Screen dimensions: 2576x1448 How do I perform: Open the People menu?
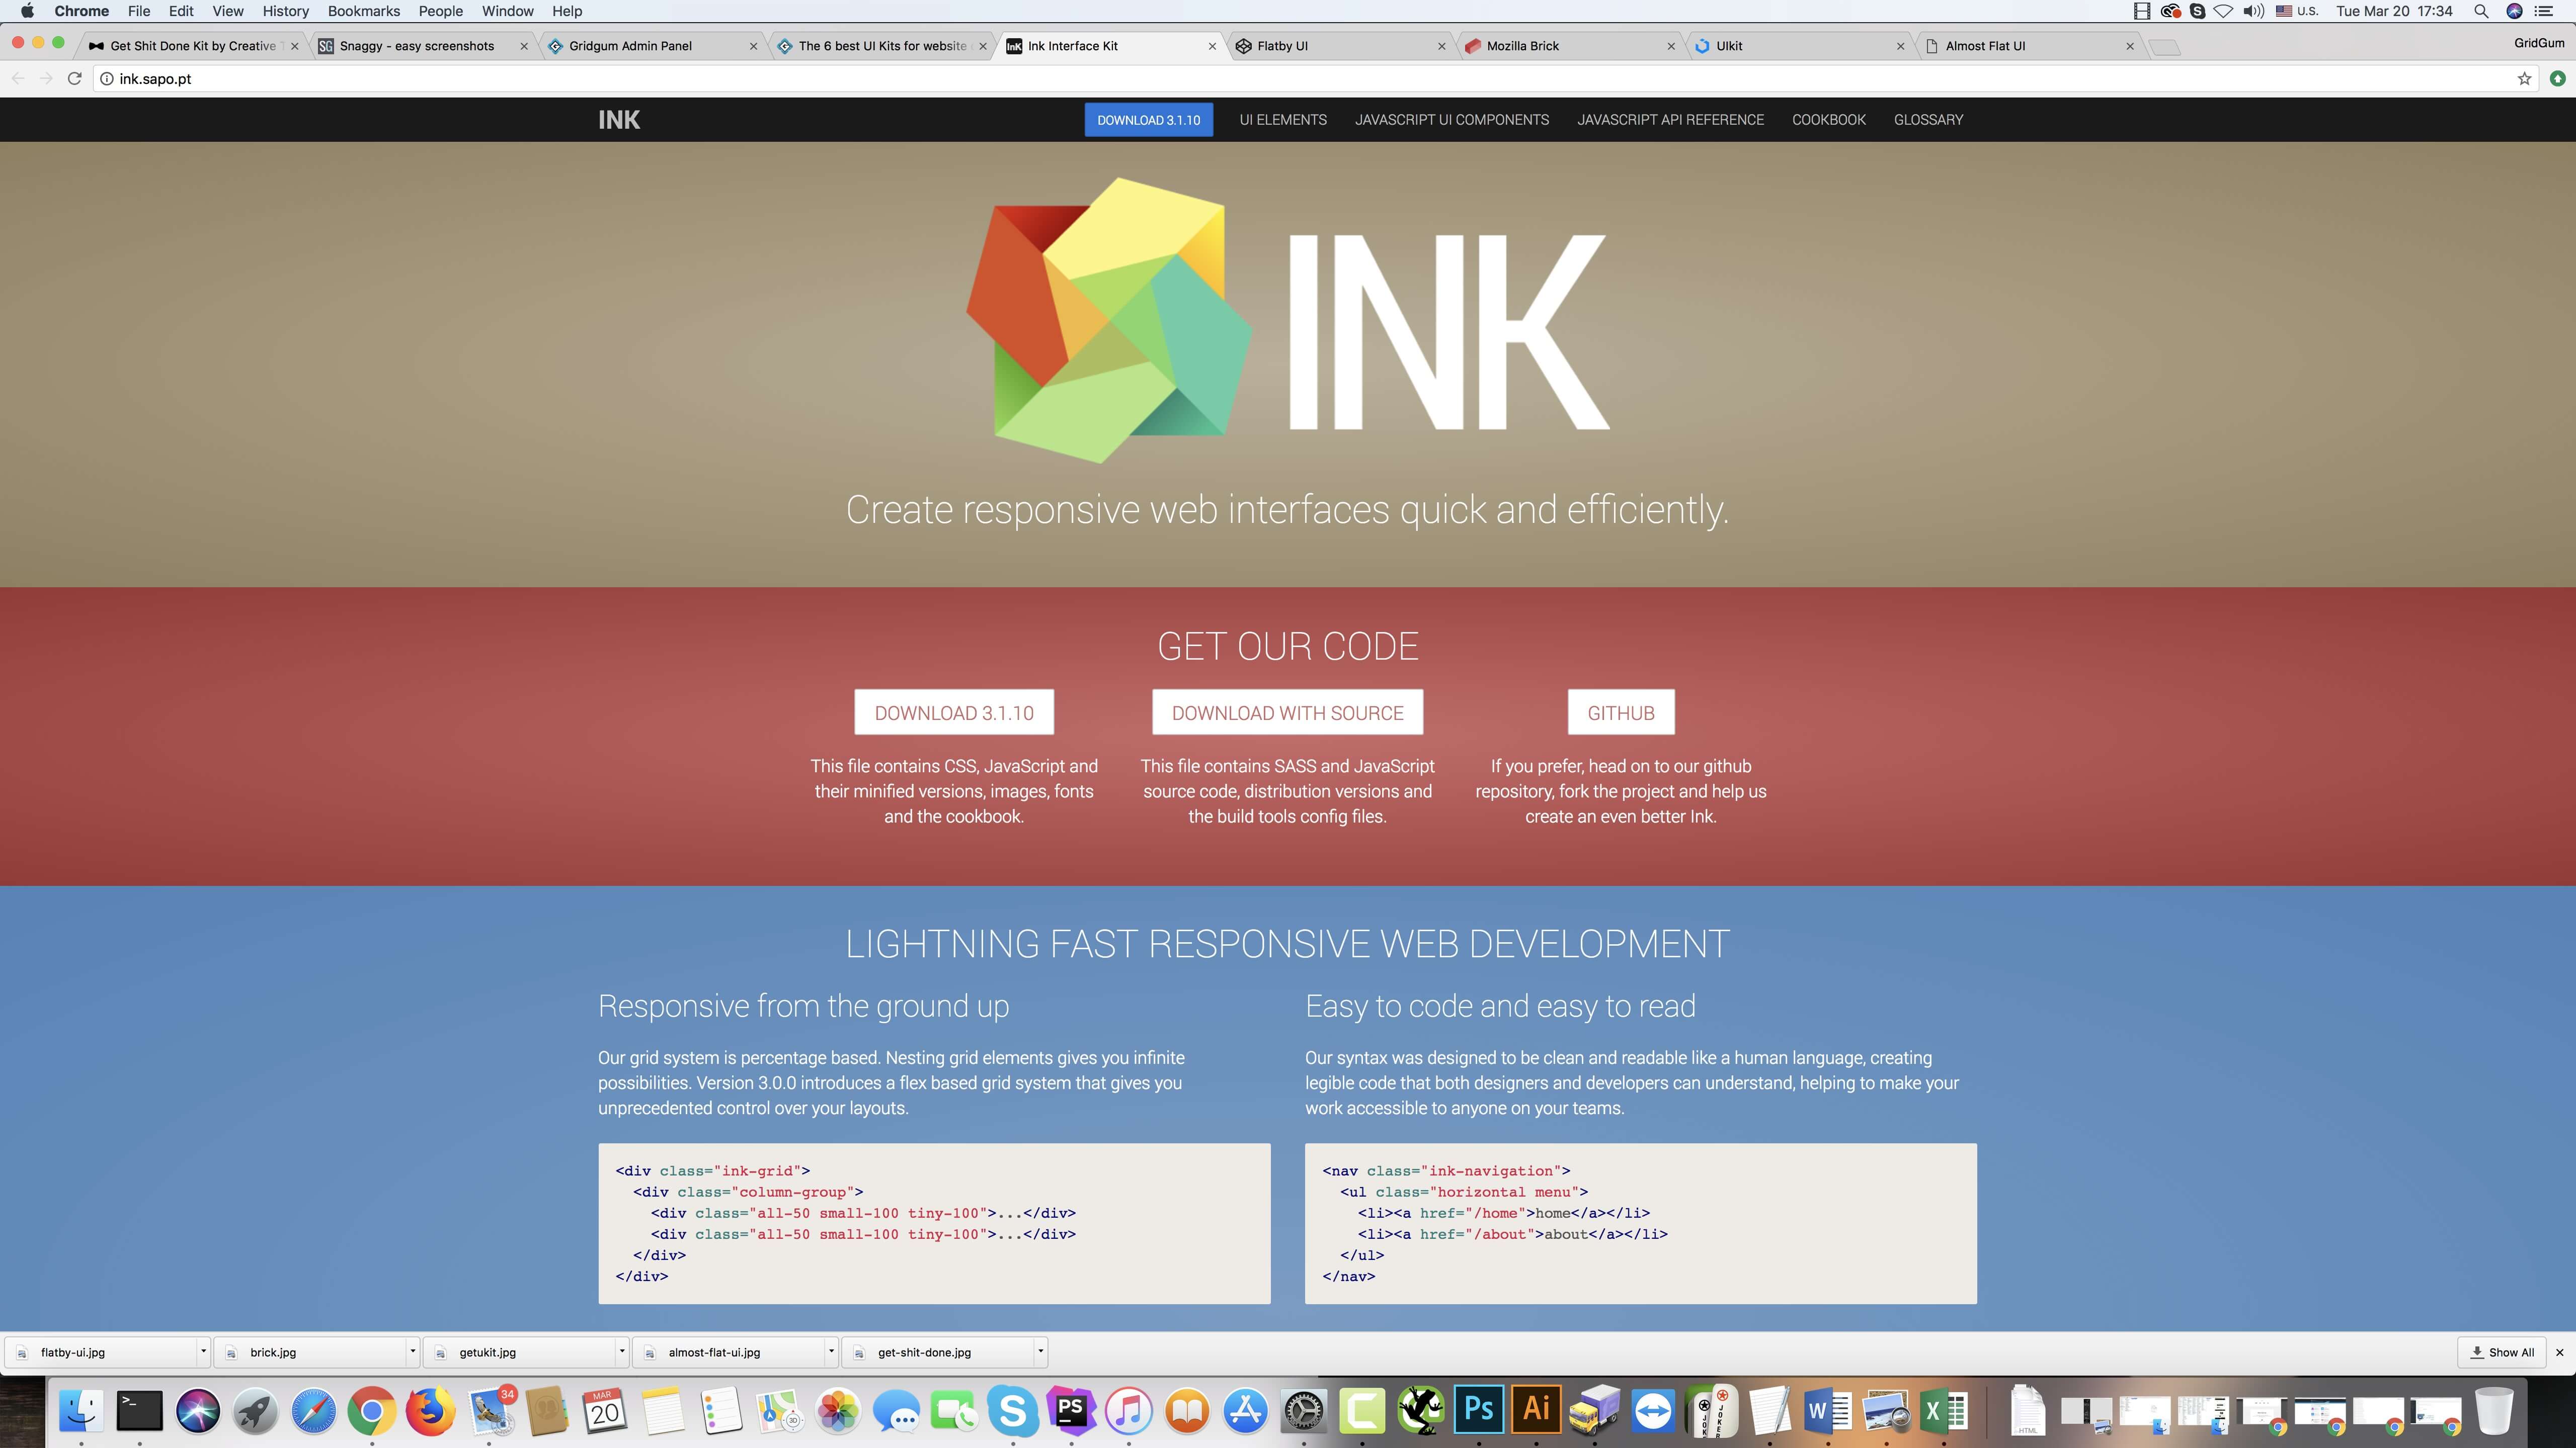(440, 11)
